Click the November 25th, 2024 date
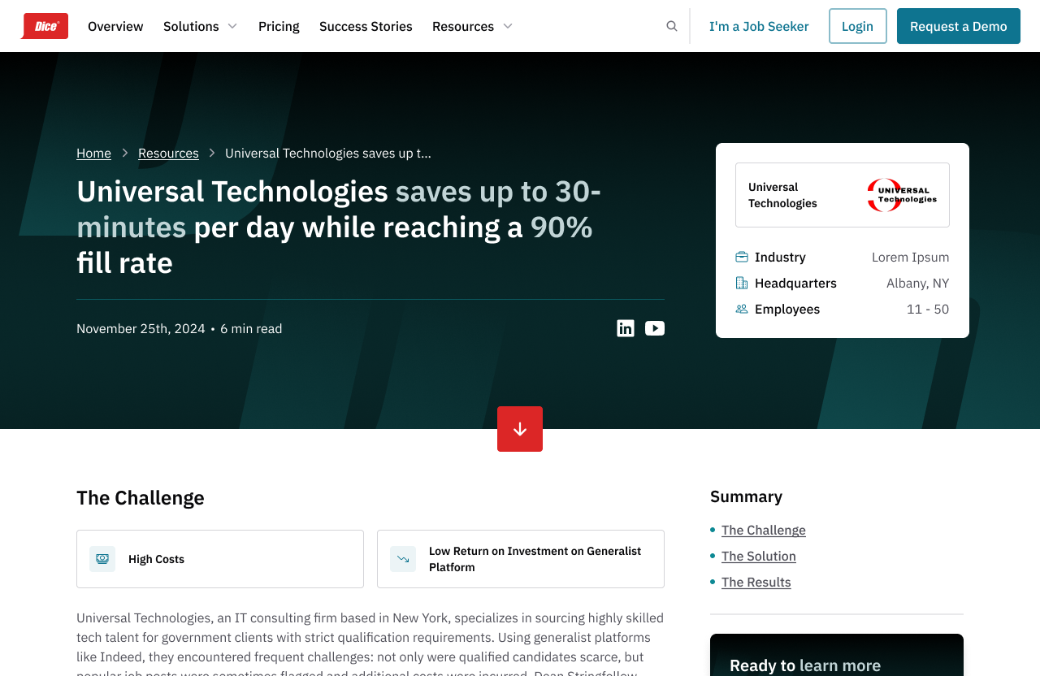 pos(141,328)
